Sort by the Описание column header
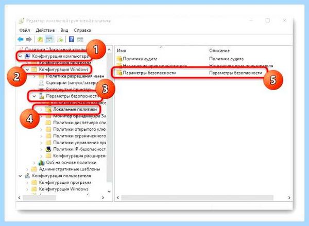This screenshot has height=226, width=309. (x=219, y=50)
